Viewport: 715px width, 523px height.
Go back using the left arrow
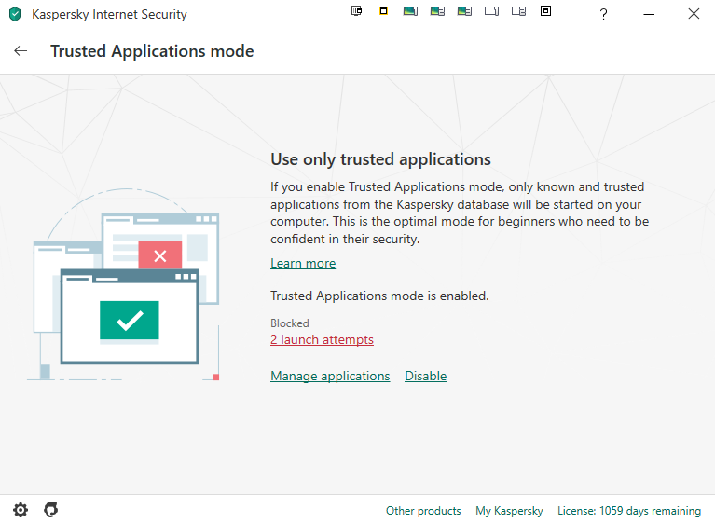click(x=21, y=51)
